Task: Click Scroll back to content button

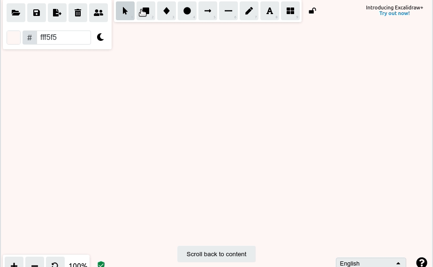Action: coord(217,254)
